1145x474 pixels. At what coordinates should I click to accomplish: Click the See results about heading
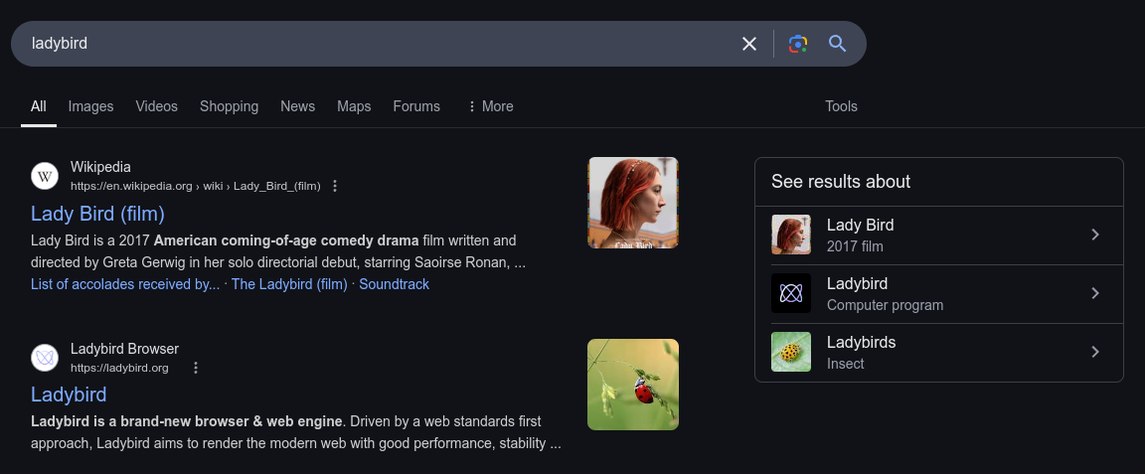tap(841, 181)
